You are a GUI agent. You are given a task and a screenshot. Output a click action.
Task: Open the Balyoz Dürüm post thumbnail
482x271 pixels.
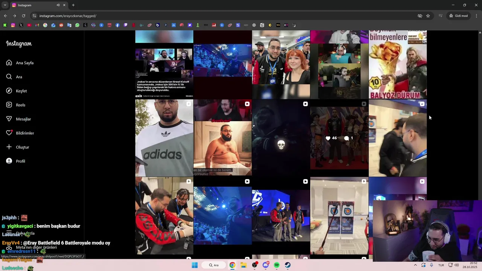coord(398,64)
